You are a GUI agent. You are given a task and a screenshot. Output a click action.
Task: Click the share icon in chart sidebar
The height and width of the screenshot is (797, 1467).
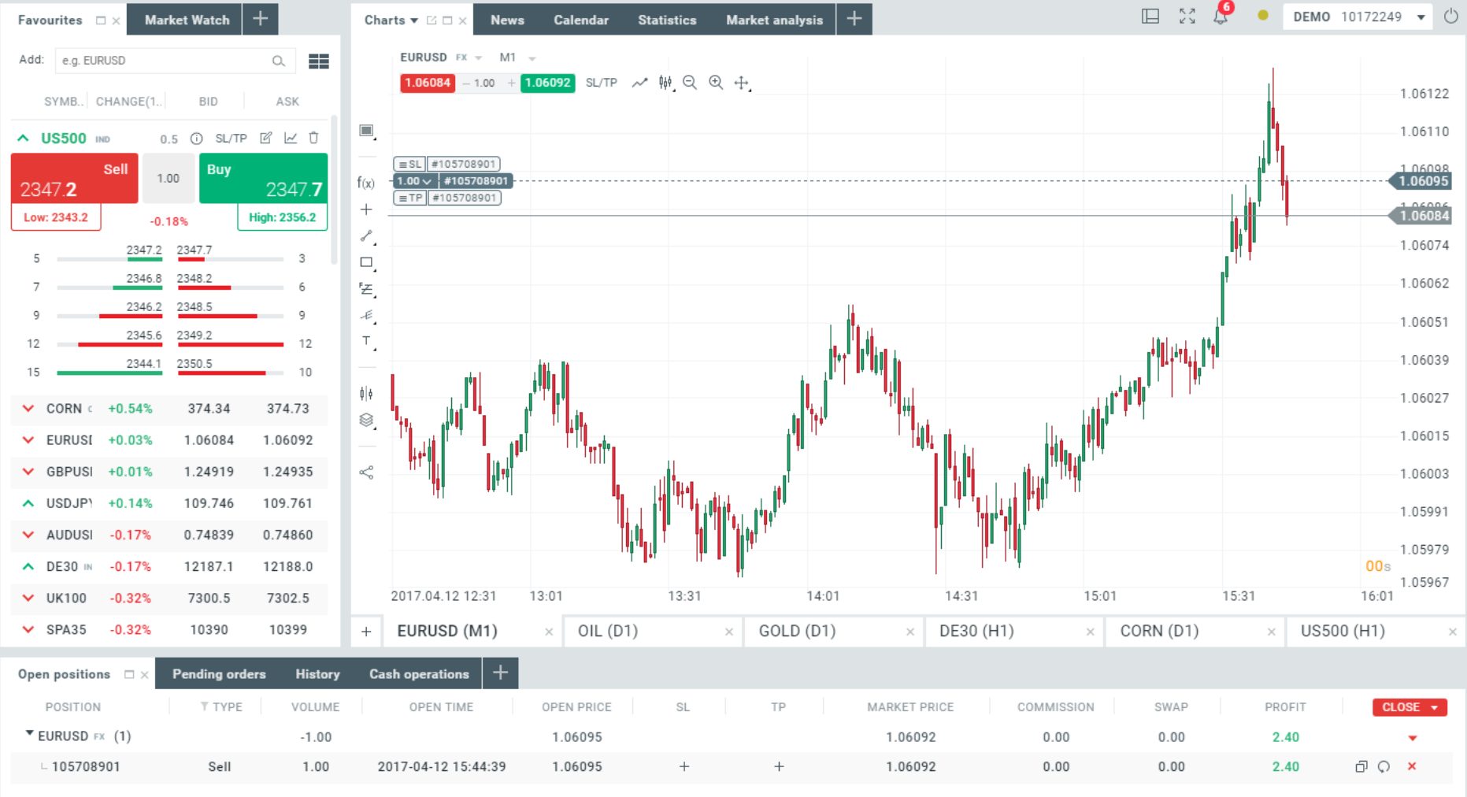366,473
